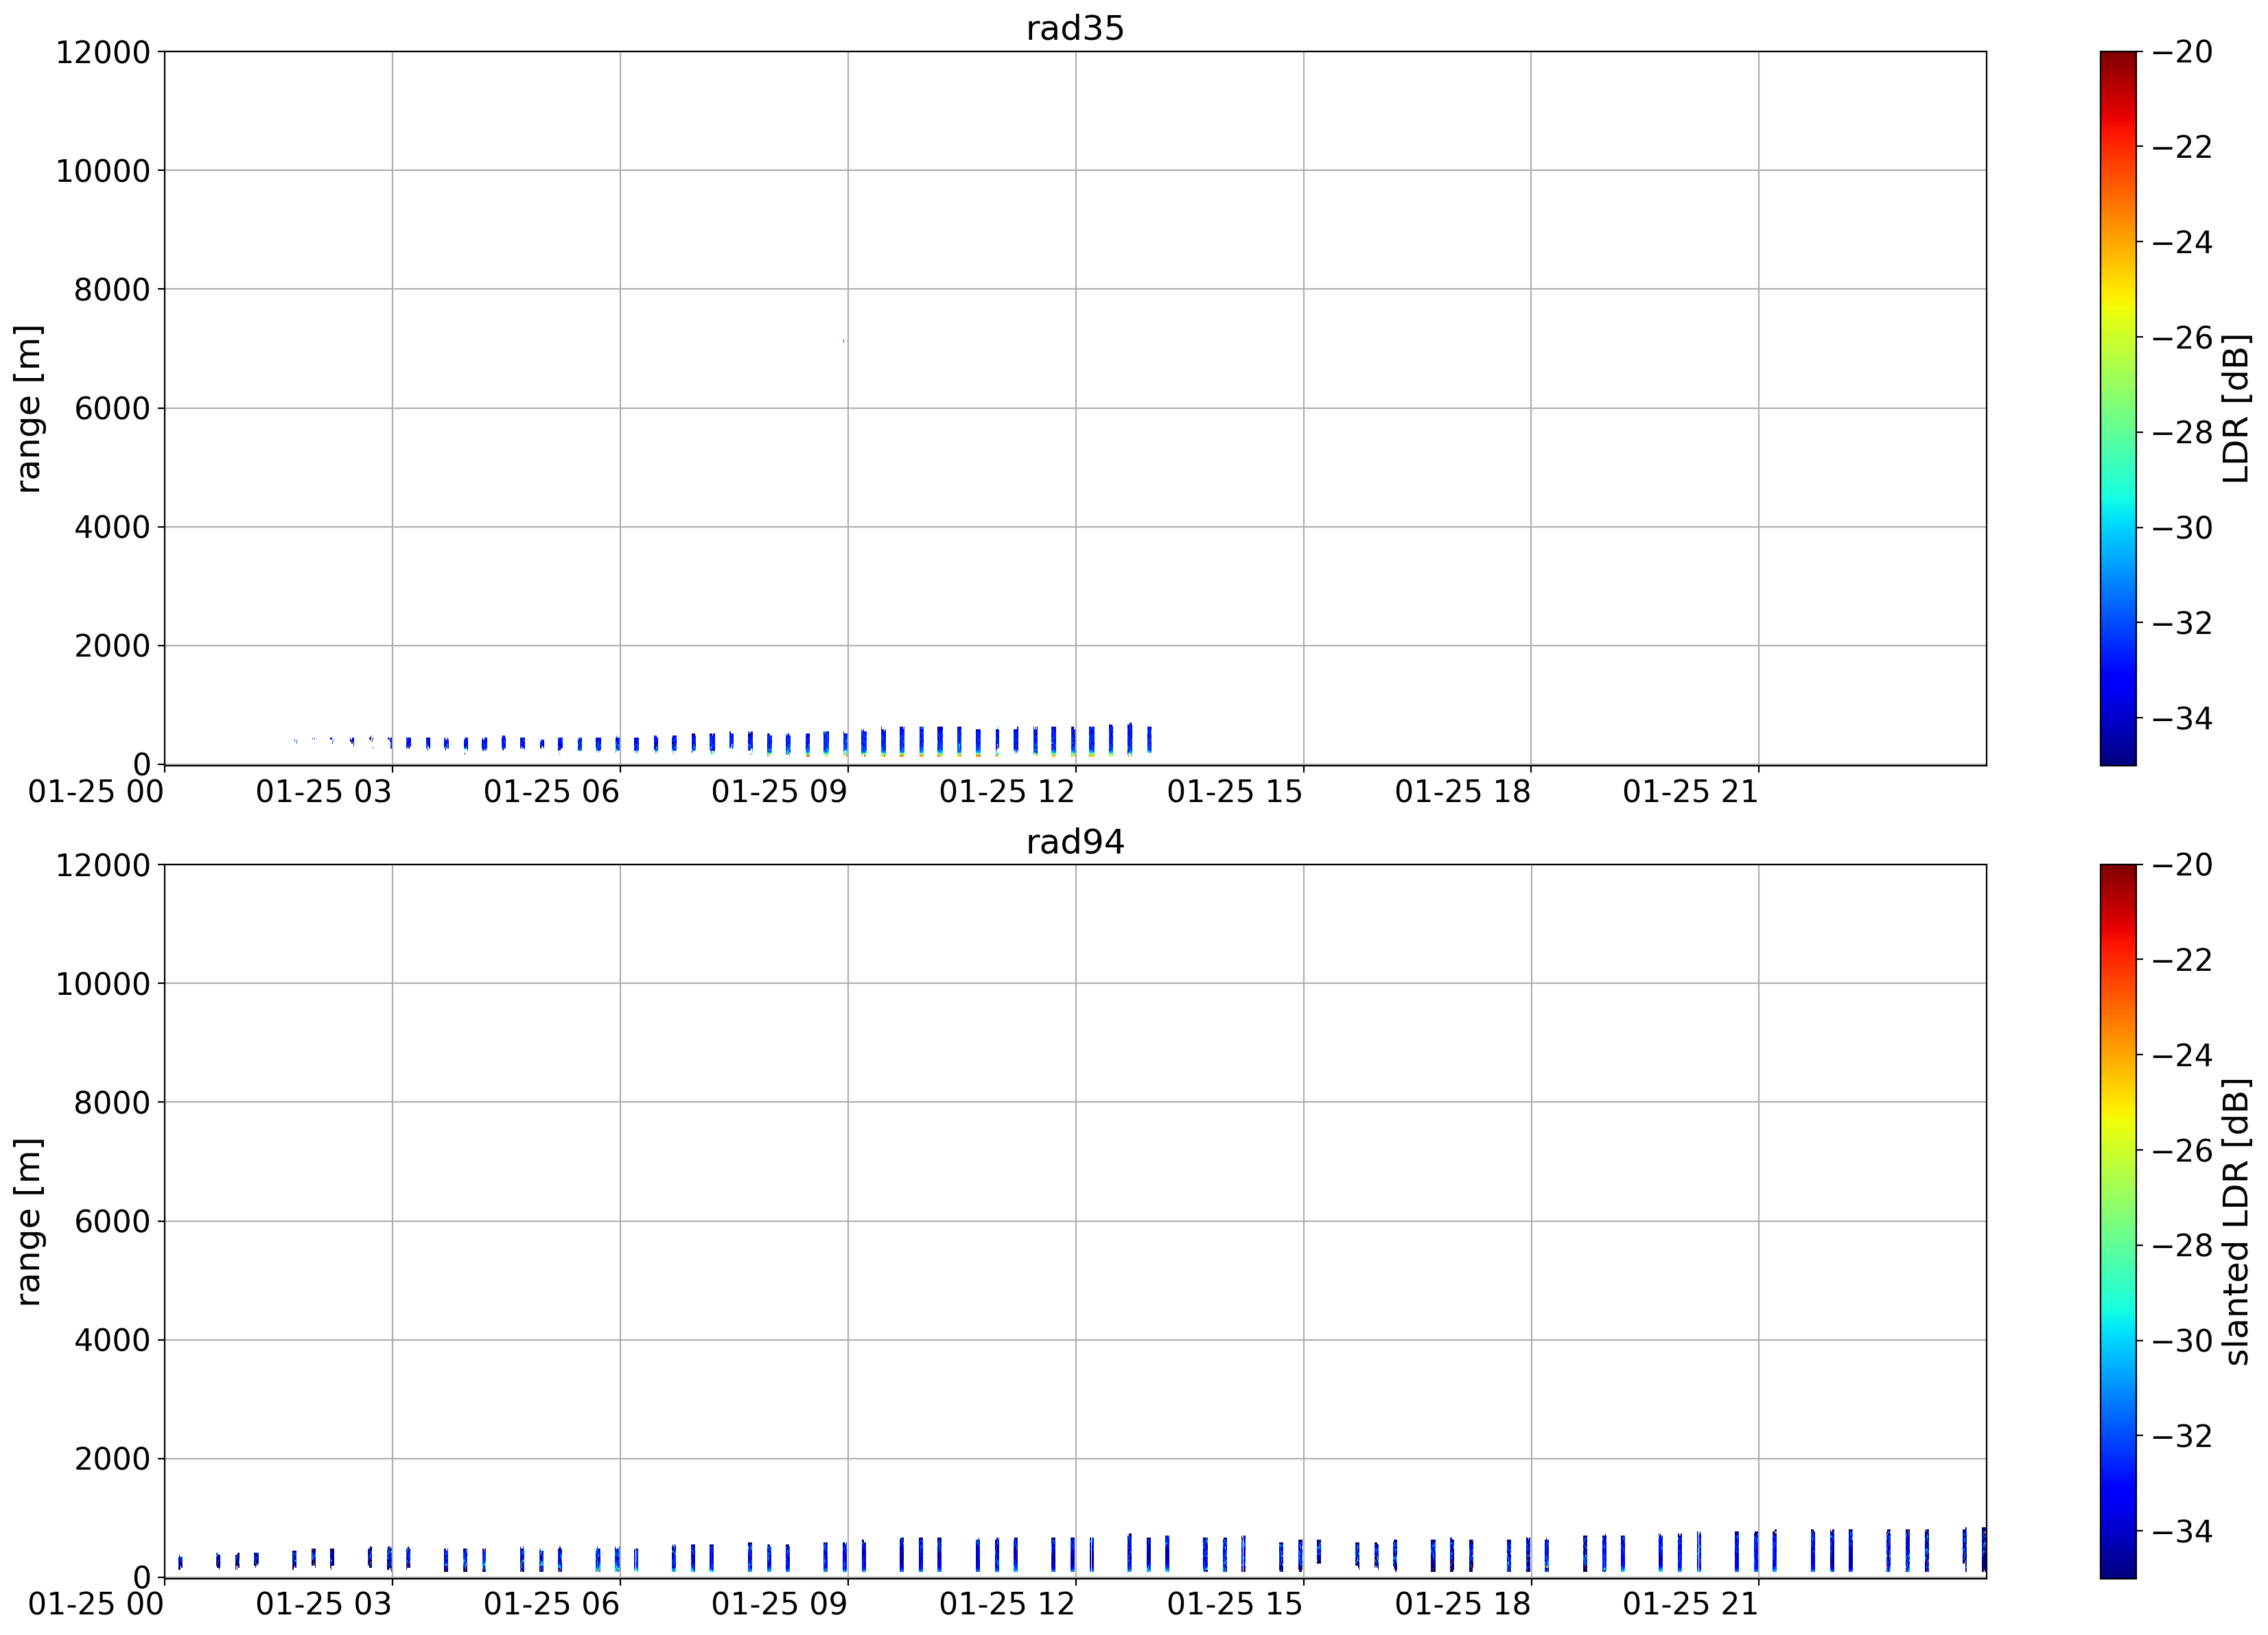Click the rad94 slanted LDR colorbar
Image resolution: width=2268 pixels, height=1635 pixels.
(2118, 1222)
